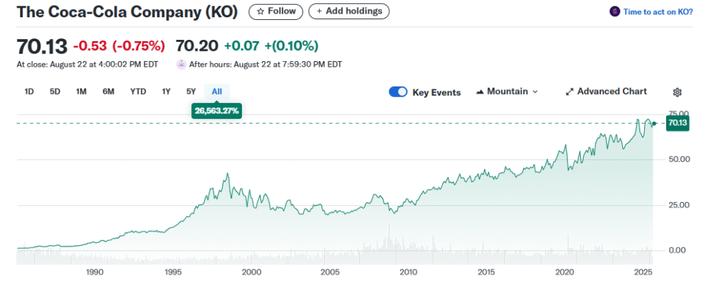Click the mountain icon next to Mountain
The width and height of the screenshot is (704, 283).
click(480, 92)
